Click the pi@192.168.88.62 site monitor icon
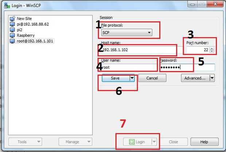Screen dimensions: 226x152 12,24
